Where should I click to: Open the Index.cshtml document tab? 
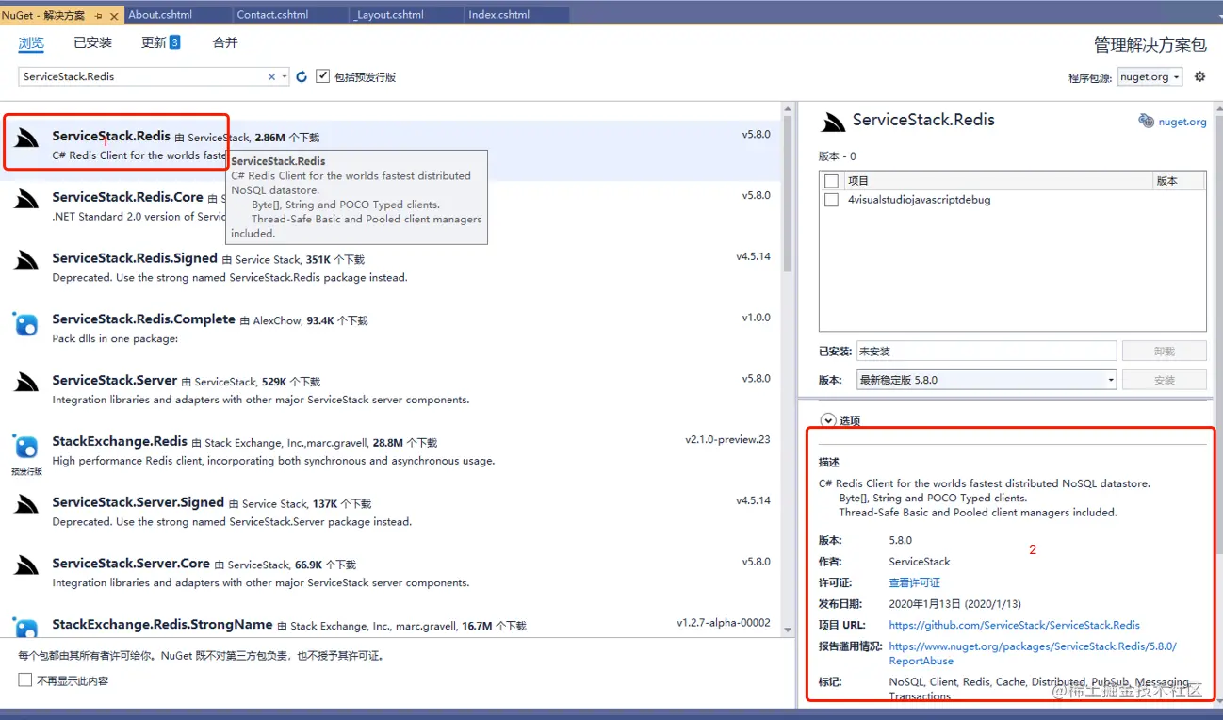517,15
